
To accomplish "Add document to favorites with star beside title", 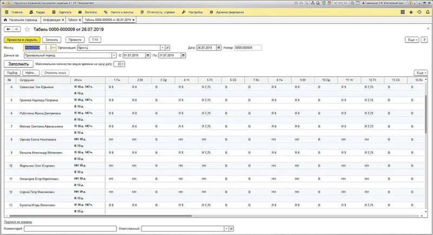I will coord(27,29).
